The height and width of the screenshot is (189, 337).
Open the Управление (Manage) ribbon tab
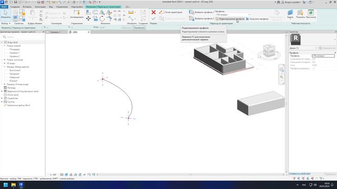click(x=62, y=7)
